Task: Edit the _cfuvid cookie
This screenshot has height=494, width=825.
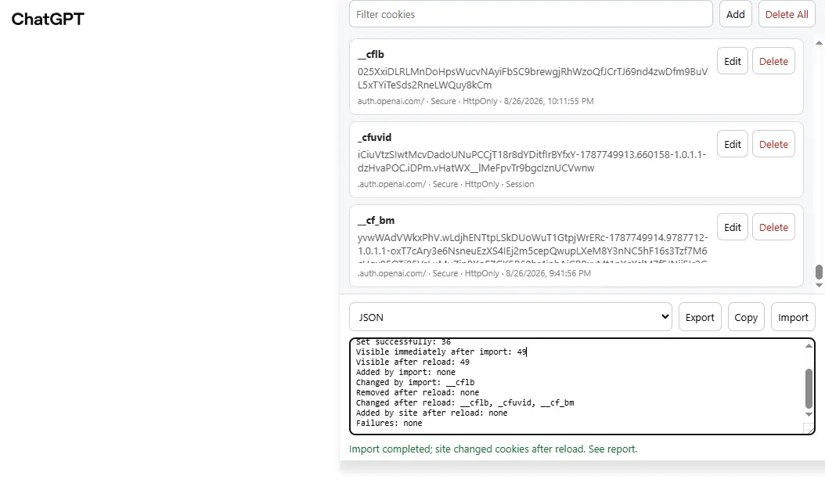Action: [733, 144]
